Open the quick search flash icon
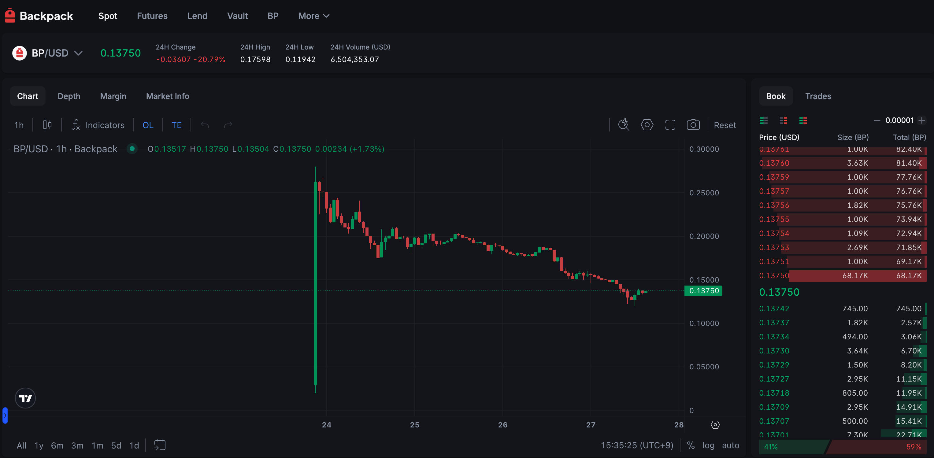Screen dimensions: 934x458 click(x=623, y=125)
